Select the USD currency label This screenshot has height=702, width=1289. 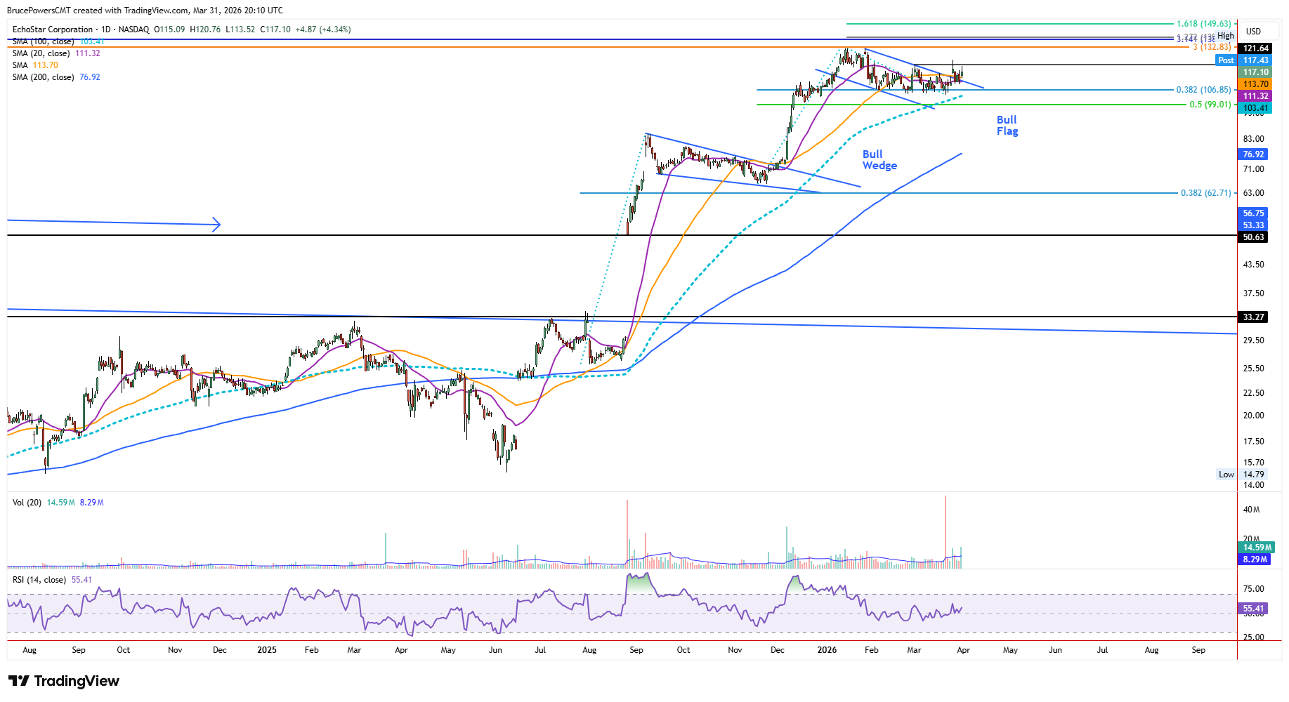1253,32
